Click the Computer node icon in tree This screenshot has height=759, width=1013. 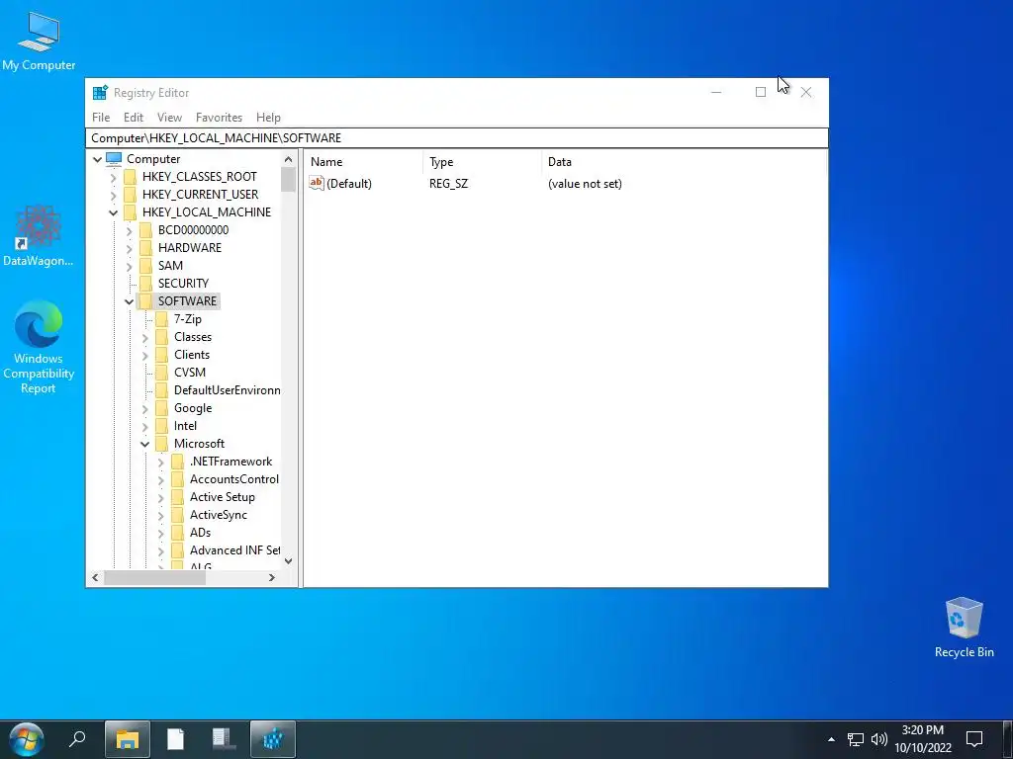pos(115,159)
